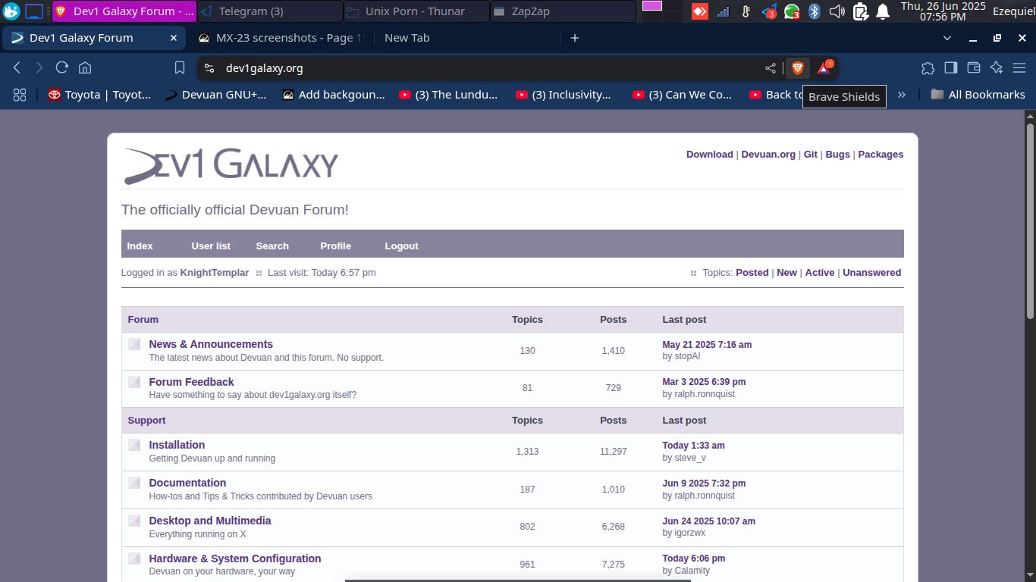Open the Packages header link
1036x582 pixels.
(881, 154)
